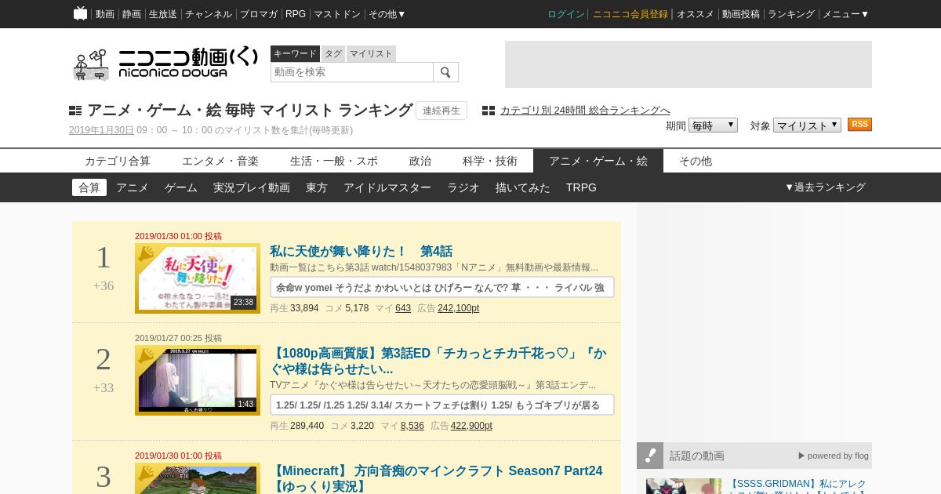Select アニメ・ゲーム・絵 tab
941x494 pixels.
pyautogui.click(x=598, y=161)
